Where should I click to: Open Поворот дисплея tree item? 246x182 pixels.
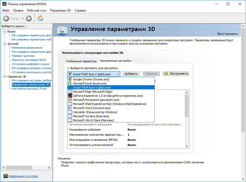(x=23, y=56)
